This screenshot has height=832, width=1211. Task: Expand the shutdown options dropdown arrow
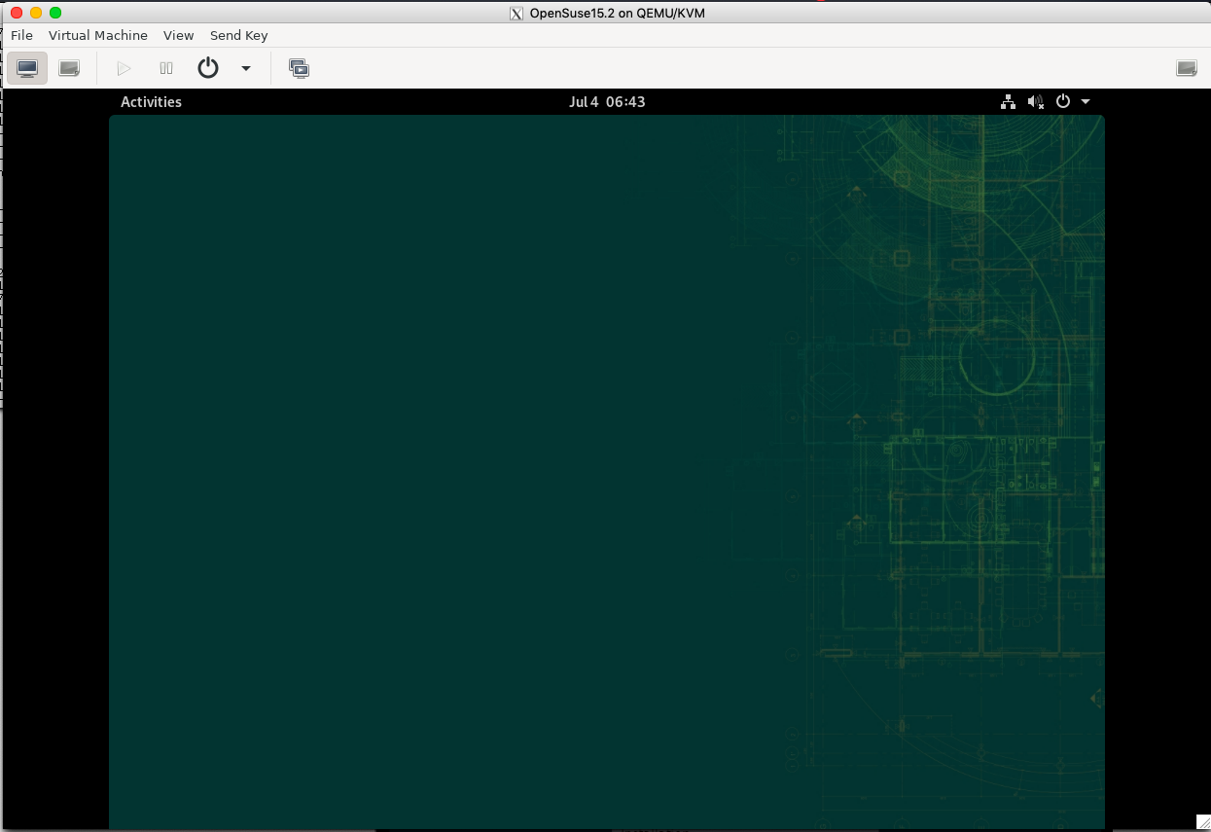pos(246,68)
